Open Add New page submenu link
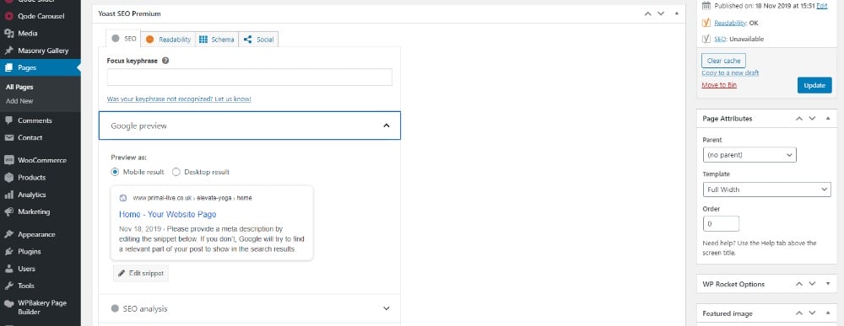This screenshot has width=844, height=326. pos(19,101)
